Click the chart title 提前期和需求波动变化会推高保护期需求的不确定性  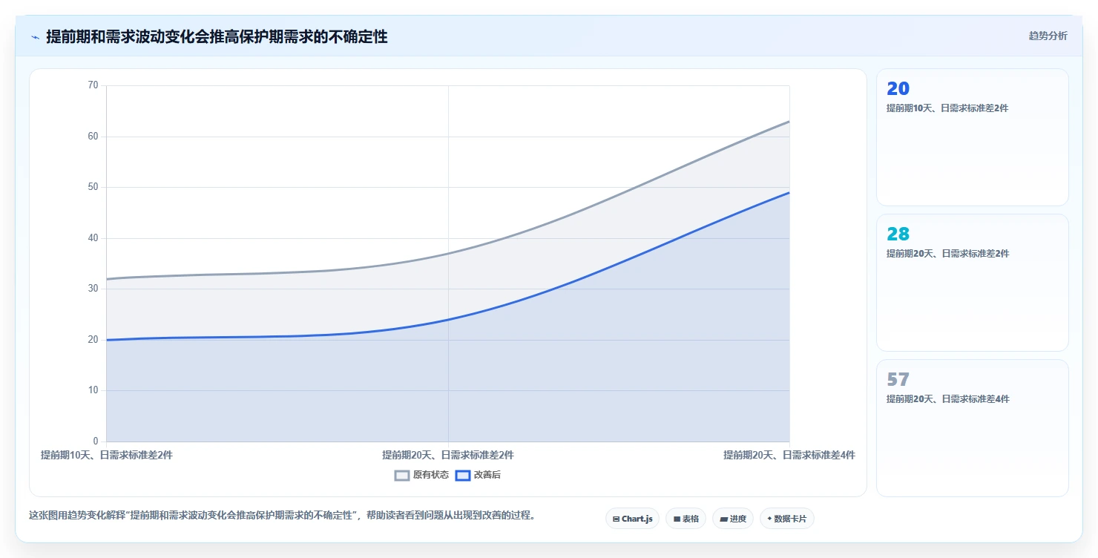pos(217,36)
